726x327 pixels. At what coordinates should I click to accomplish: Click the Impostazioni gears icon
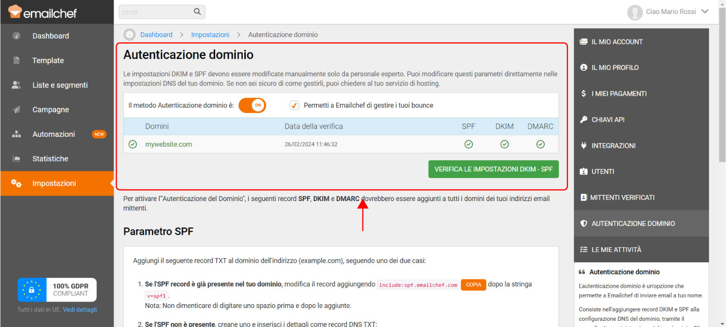(17, 183)
